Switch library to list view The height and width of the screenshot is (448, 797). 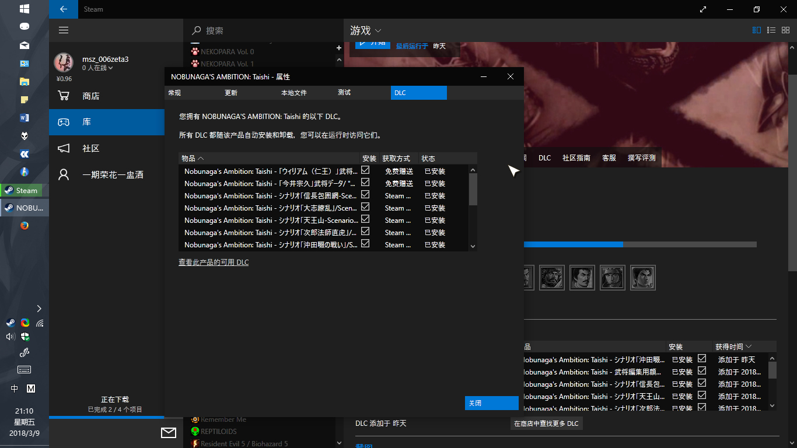[x=771, y=30]
